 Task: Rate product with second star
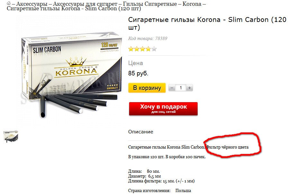coord(137,49)
